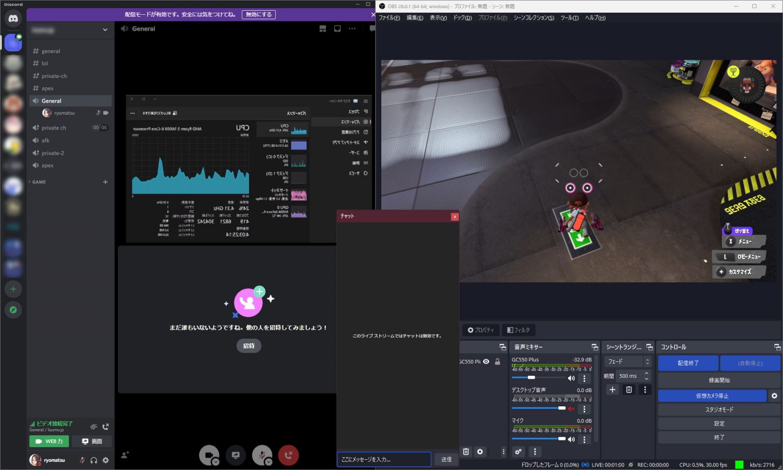Open the server name dropdown in Discord
Viewport: 783px width, 470px height.
point(105,30)
